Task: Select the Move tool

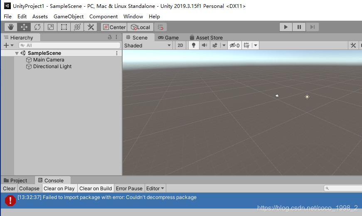Action: 24,27
